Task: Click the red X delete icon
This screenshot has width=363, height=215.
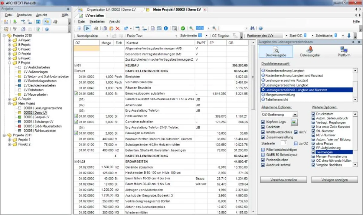Action: (x=117, y=28)
